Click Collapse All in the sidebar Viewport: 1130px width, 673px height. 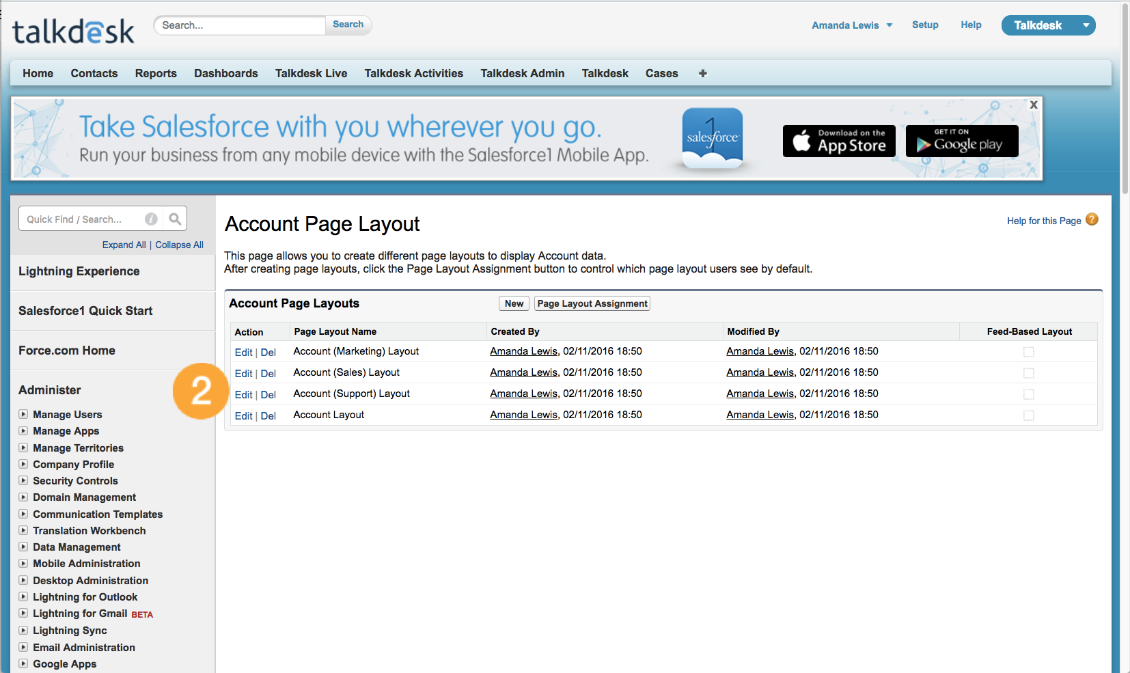[179, 245]
